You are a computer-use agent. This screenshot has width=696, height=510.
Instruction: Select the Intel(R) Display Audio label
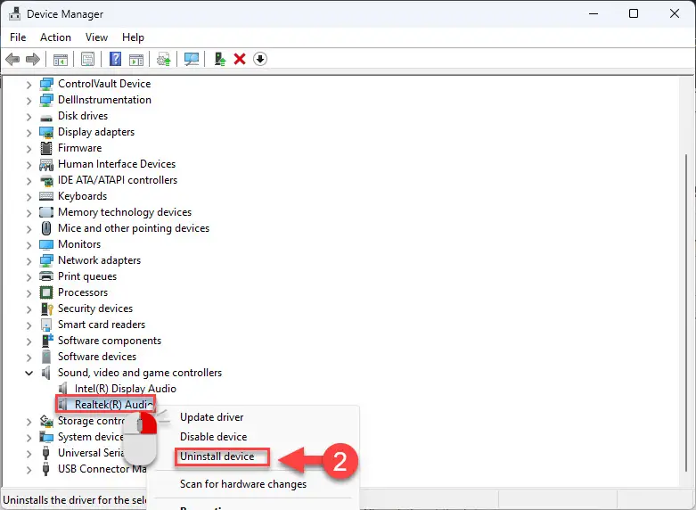point(125,389)
